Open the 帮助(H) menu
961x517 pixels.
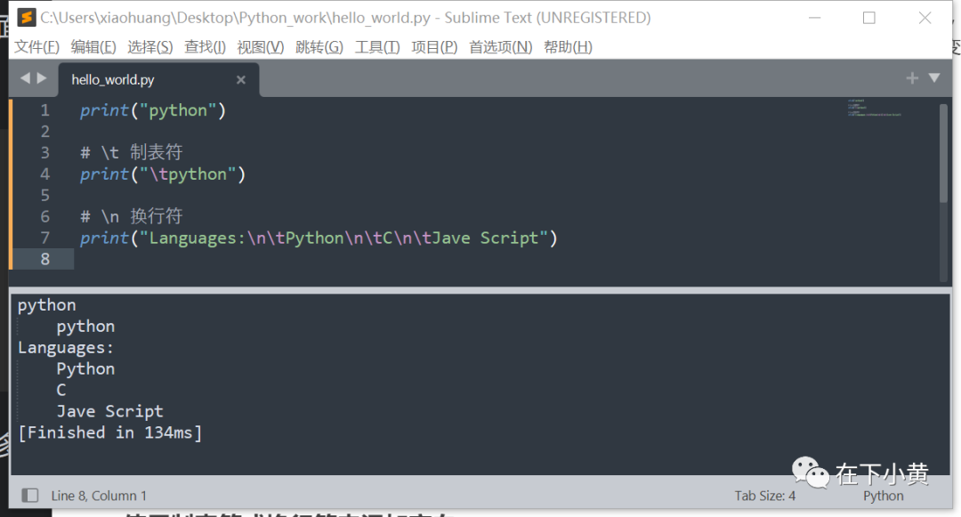tap(568, 47)
